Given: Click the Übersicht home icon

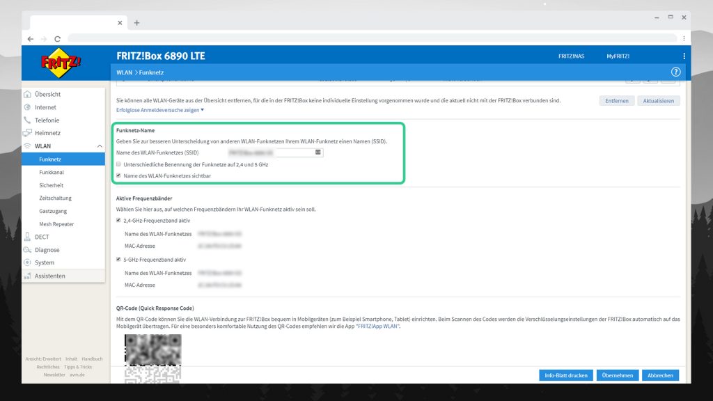Looking at the screenshot, I should (27, 94).
